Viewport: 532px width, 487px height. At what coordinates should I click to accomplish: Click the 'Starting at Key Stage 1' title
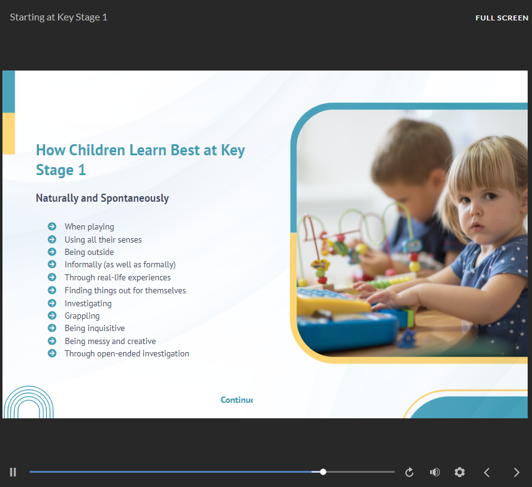click(59, 17)
